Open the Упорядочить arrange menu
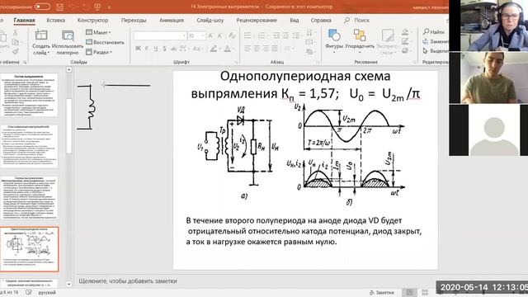Screen dimensions: 528x297 (x=360, y=40)
